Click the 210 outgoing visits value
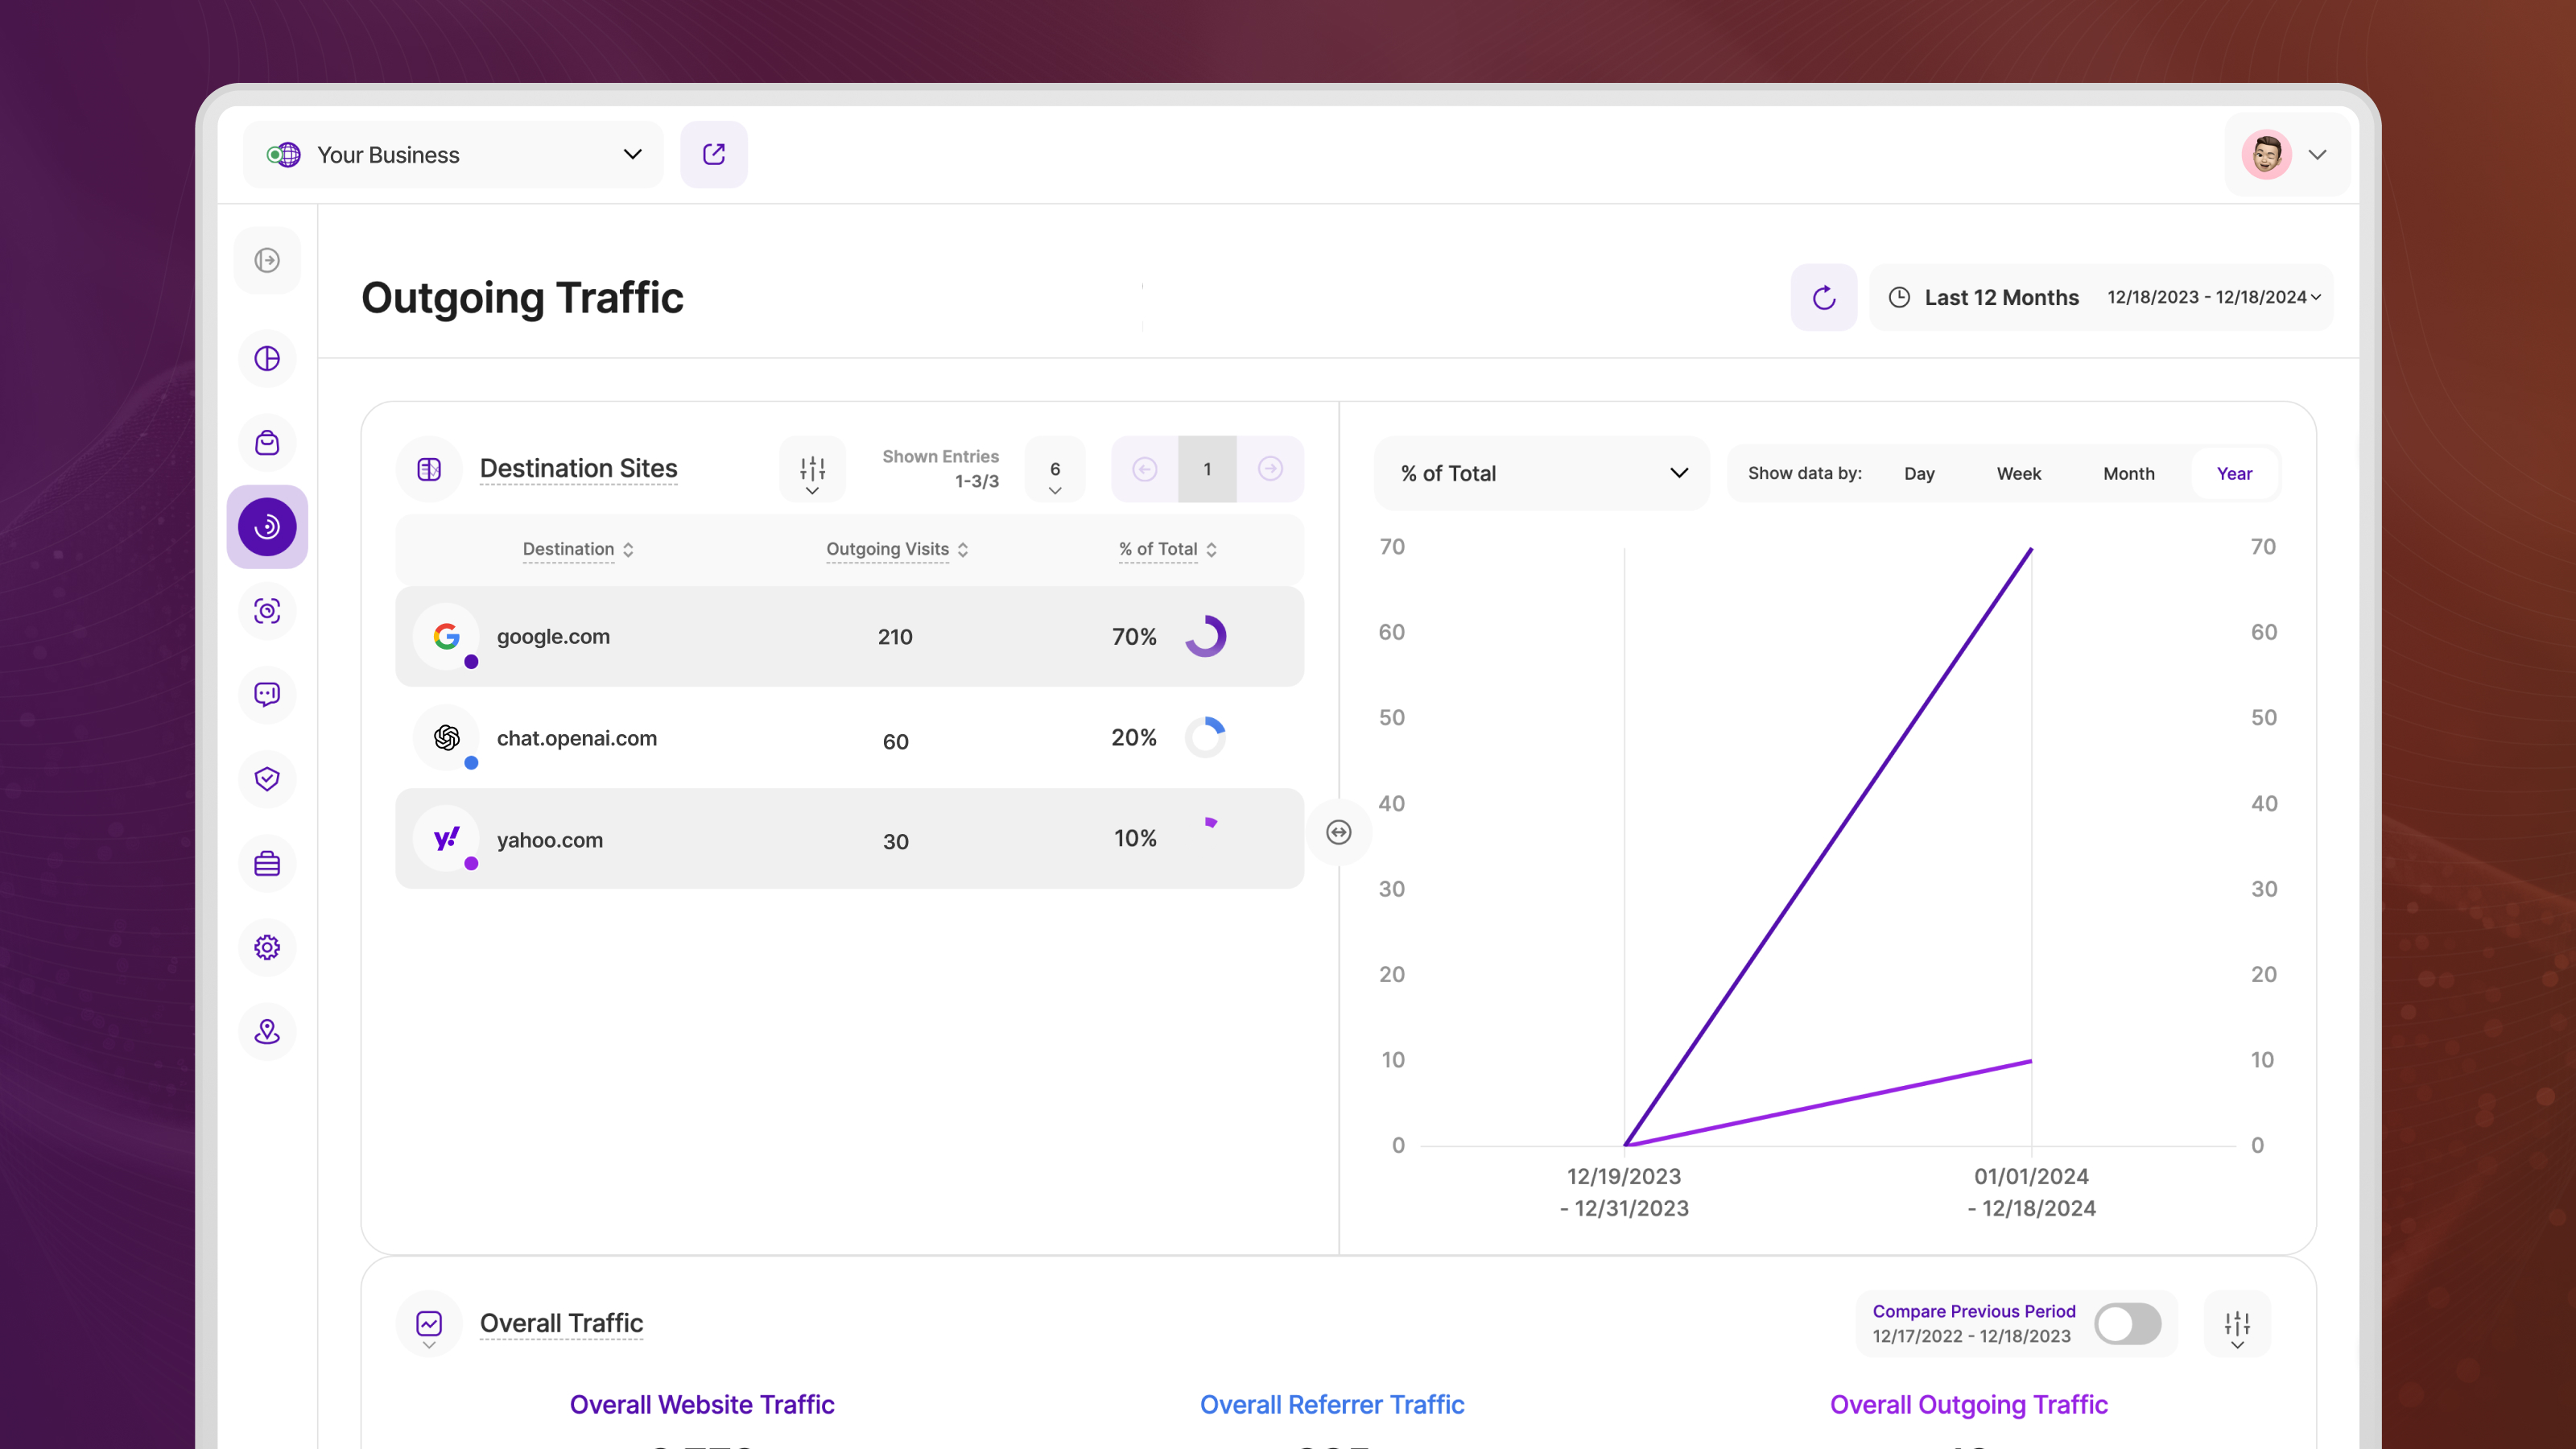2576x1449 pixels. coord(895,637)
